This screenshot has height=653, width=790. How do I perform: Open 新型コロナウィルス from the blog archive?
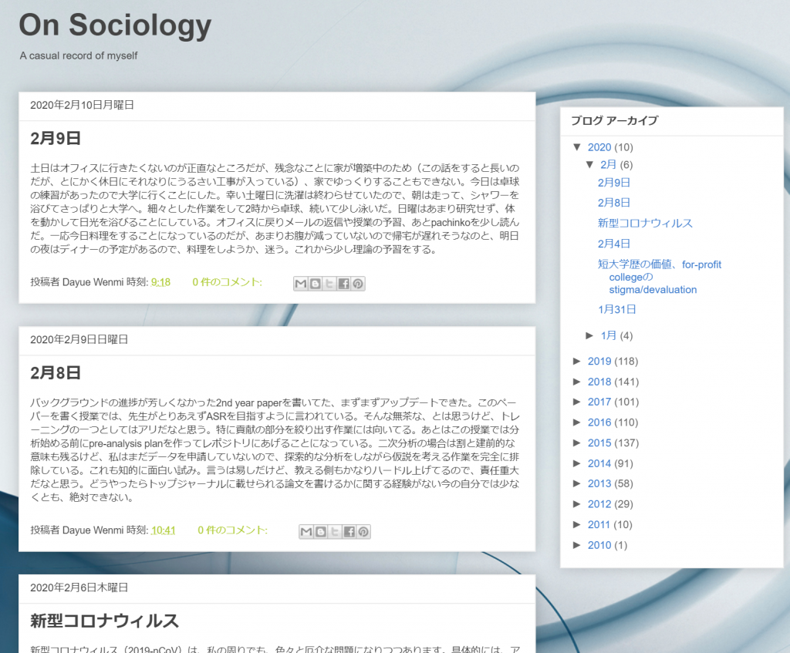[x=645, y=223]
